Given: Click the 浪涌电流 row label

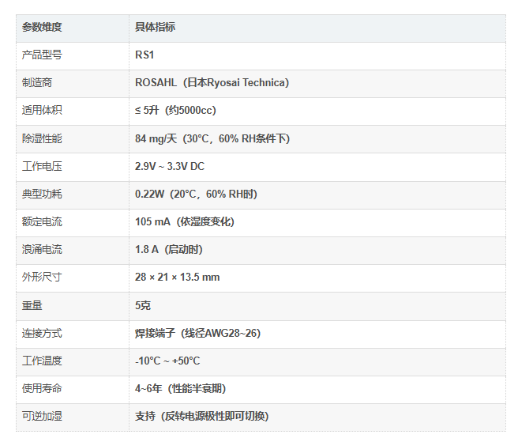Looking at the screenshot, I should 42,249.
